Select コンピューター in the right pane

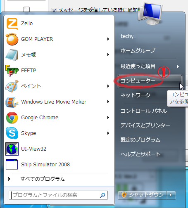pos(150,81)
